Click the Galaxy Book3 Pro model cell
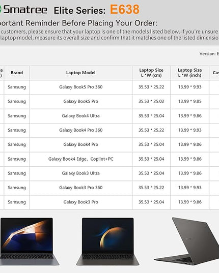This screenshot has height=273, width=219. tap(81, 202)
